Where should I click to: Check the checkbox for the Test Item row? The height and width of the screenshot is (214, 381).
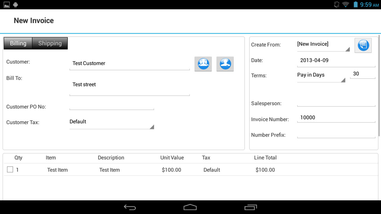10,169
